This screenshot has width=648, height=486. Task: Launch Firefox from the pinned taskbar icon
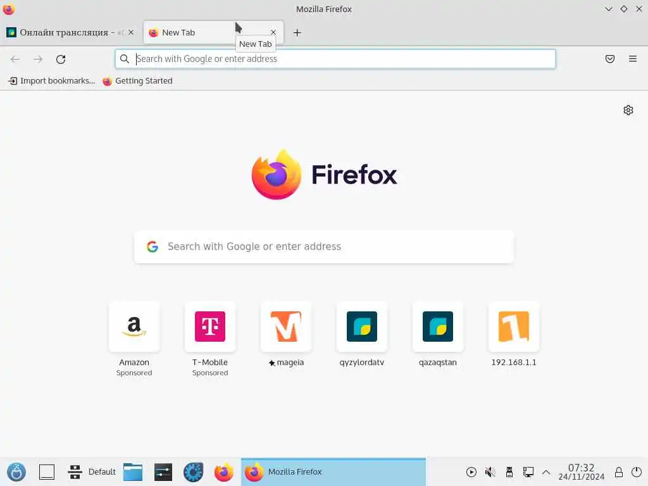(x=223, y=472)
